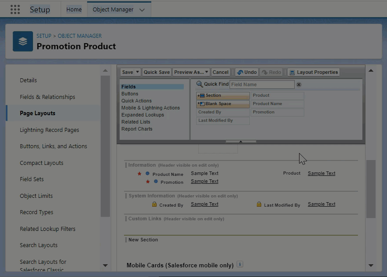Collapse the palette using the handle arrow

tap(241, 142)
